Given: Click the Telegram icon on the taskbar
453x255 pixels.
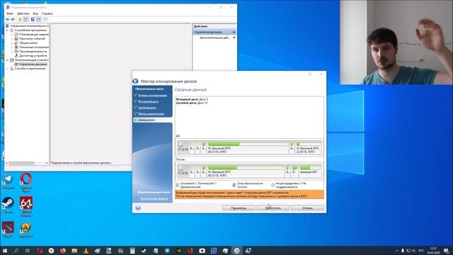Looking at the screenshot, I should pyautogui.click(x=167, y=250).
